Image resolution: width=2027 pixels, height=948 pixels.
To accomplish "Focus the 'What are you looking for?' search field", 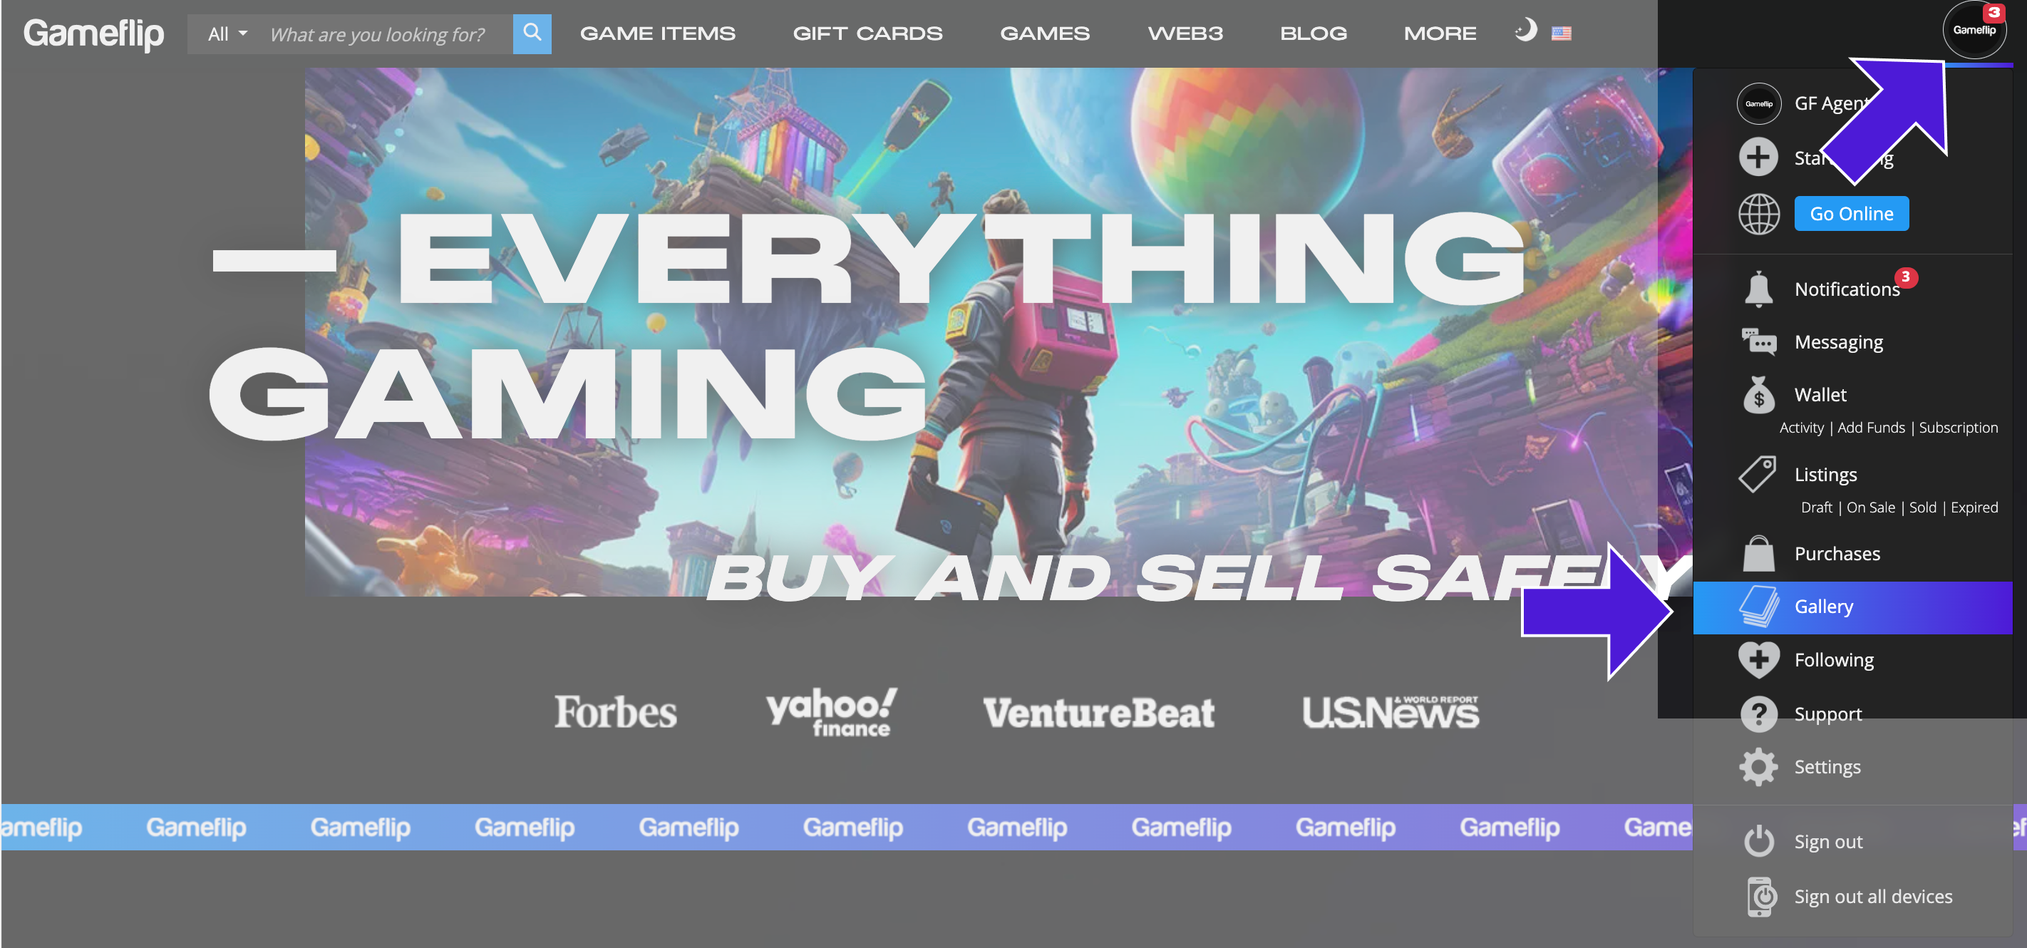I will point(386,34).
